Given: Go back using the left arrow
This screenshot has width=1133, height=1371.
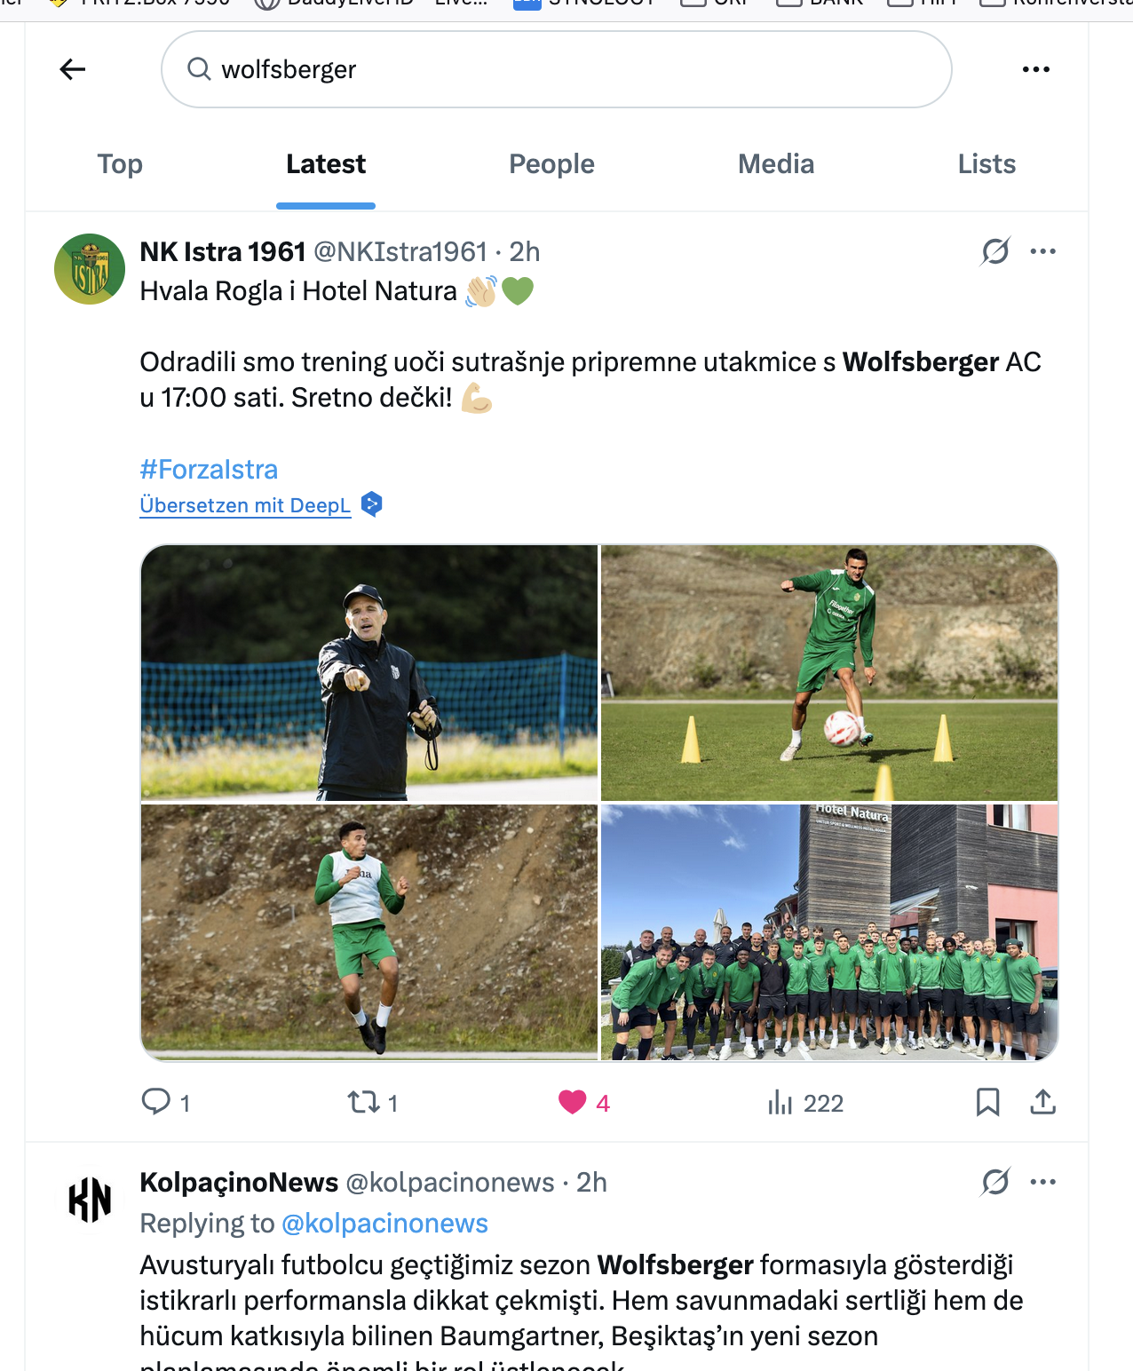Looking at the screenshot, I should (x=73, y=69).
